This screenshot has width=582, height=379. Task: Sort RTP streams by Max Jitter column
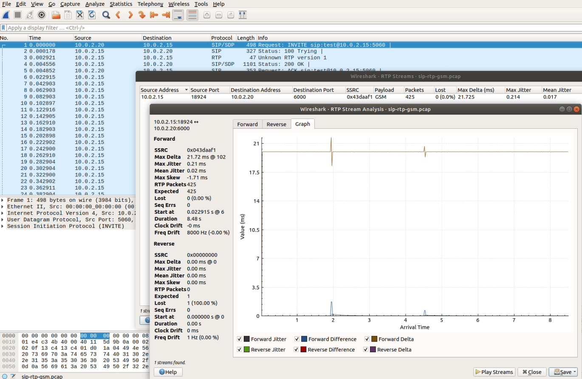tap(523, 90)
